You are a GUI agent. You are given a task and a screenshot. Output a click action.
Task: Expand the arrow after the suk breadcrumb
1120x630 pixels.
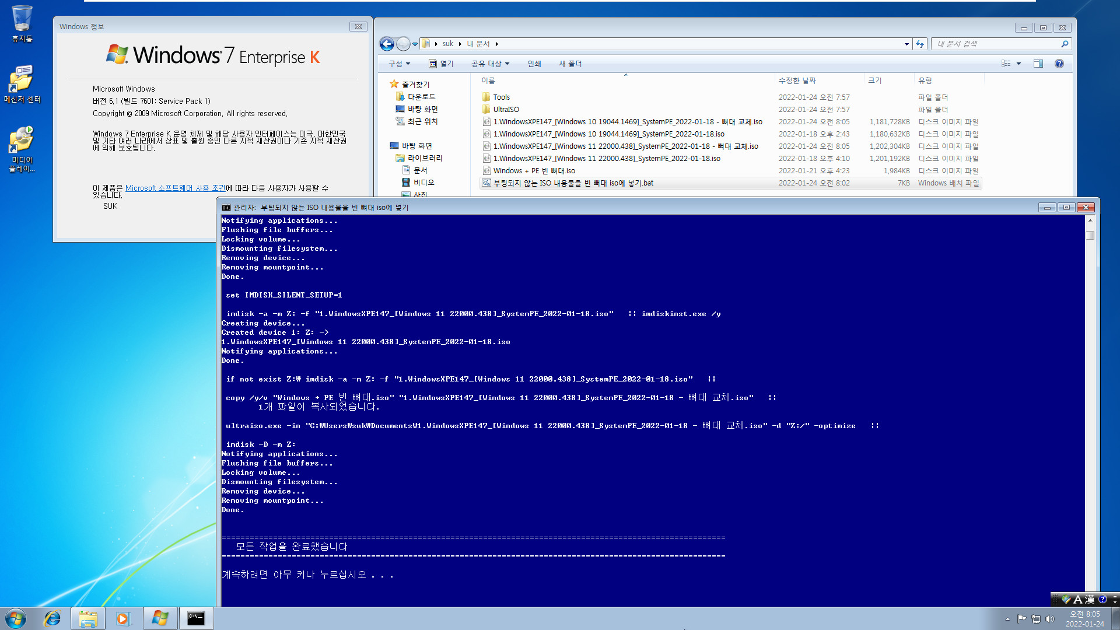[460, 44]
